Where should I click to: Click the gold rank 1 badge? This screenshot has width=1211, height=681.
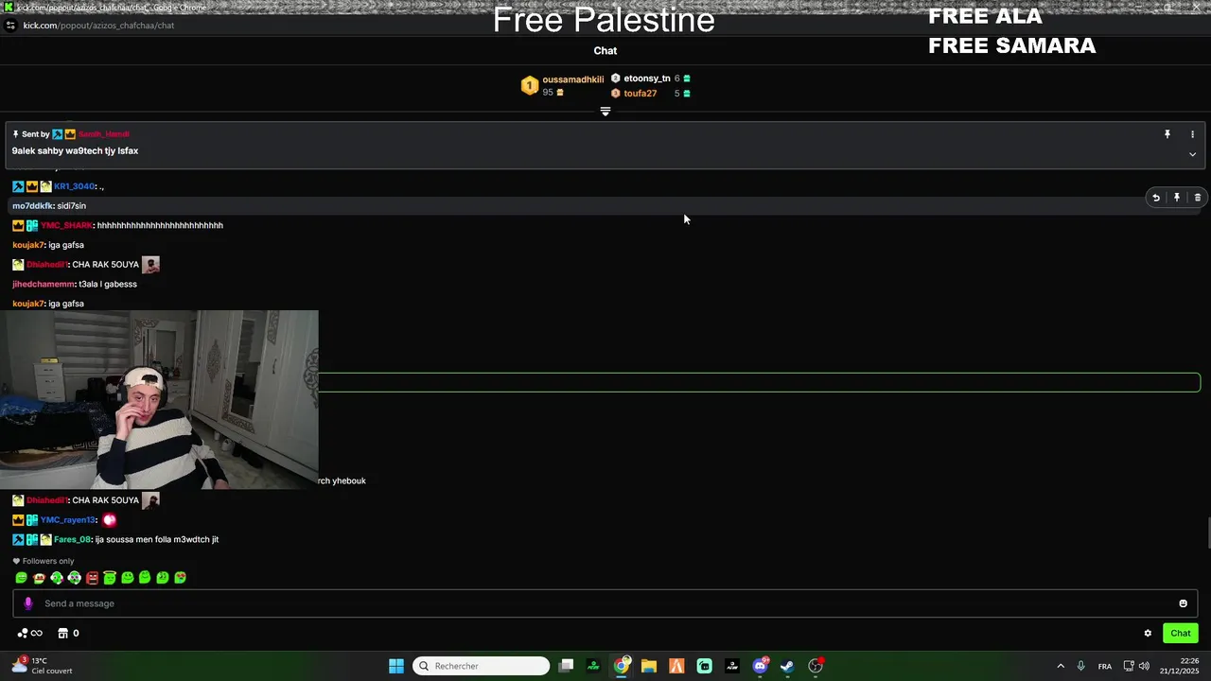(530, 86)
